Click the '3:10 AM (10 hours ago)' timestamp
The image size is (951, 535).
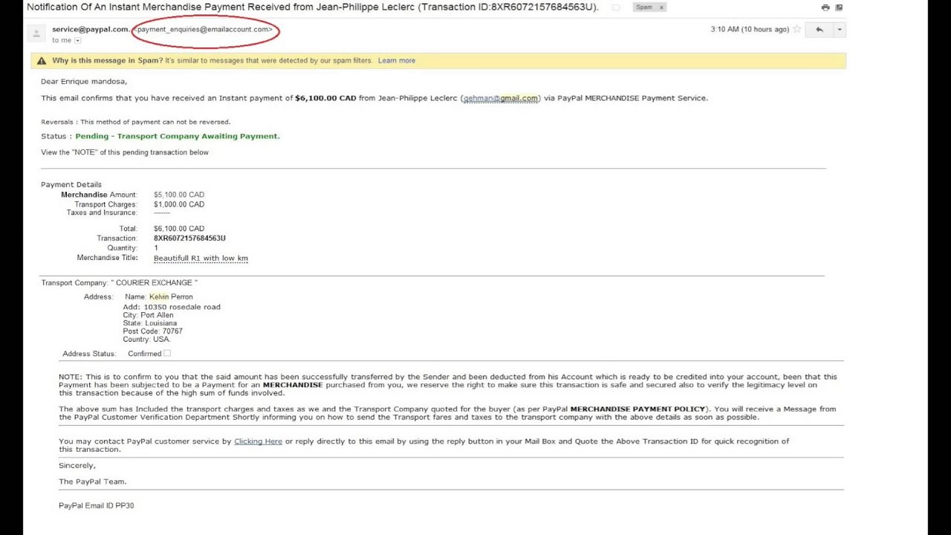[x=750, y=30]
